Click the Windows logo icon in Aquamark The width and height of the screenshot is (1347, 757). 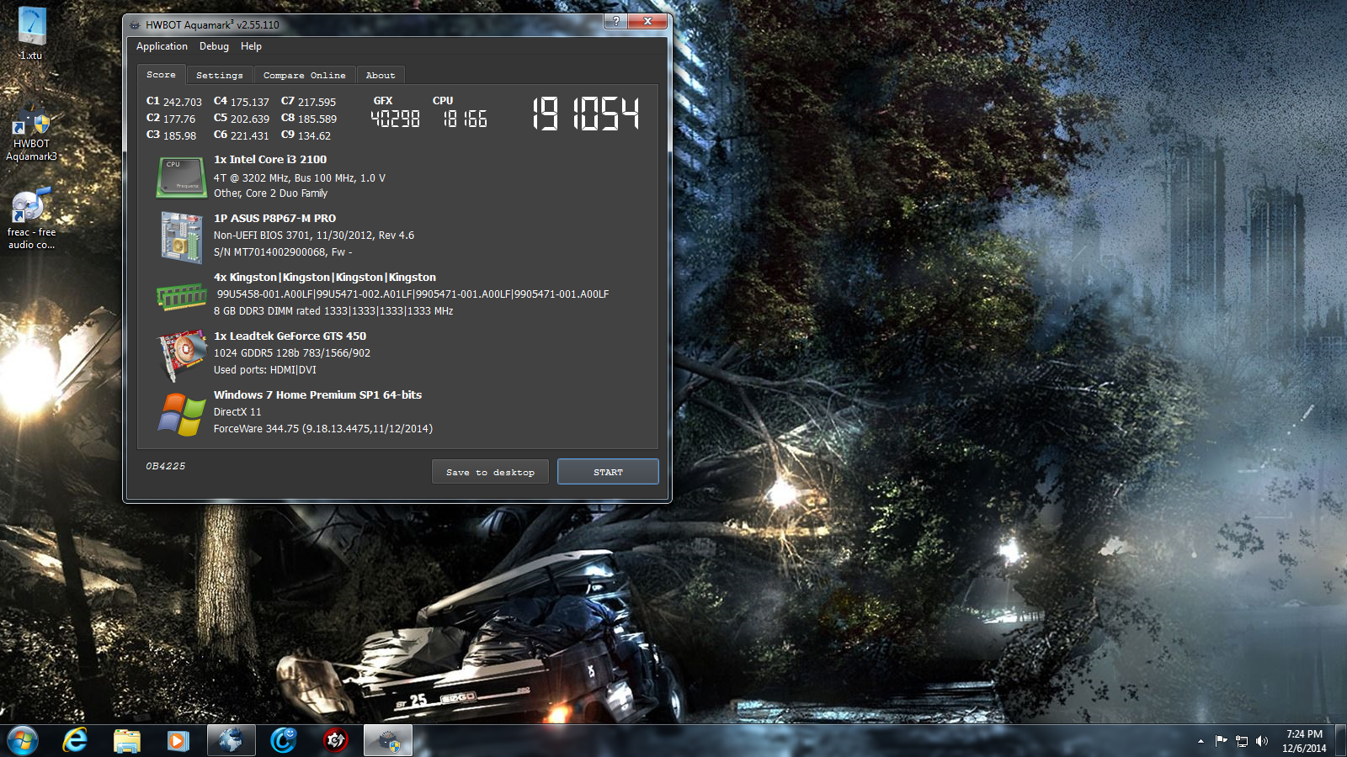(x=182, y=414)
